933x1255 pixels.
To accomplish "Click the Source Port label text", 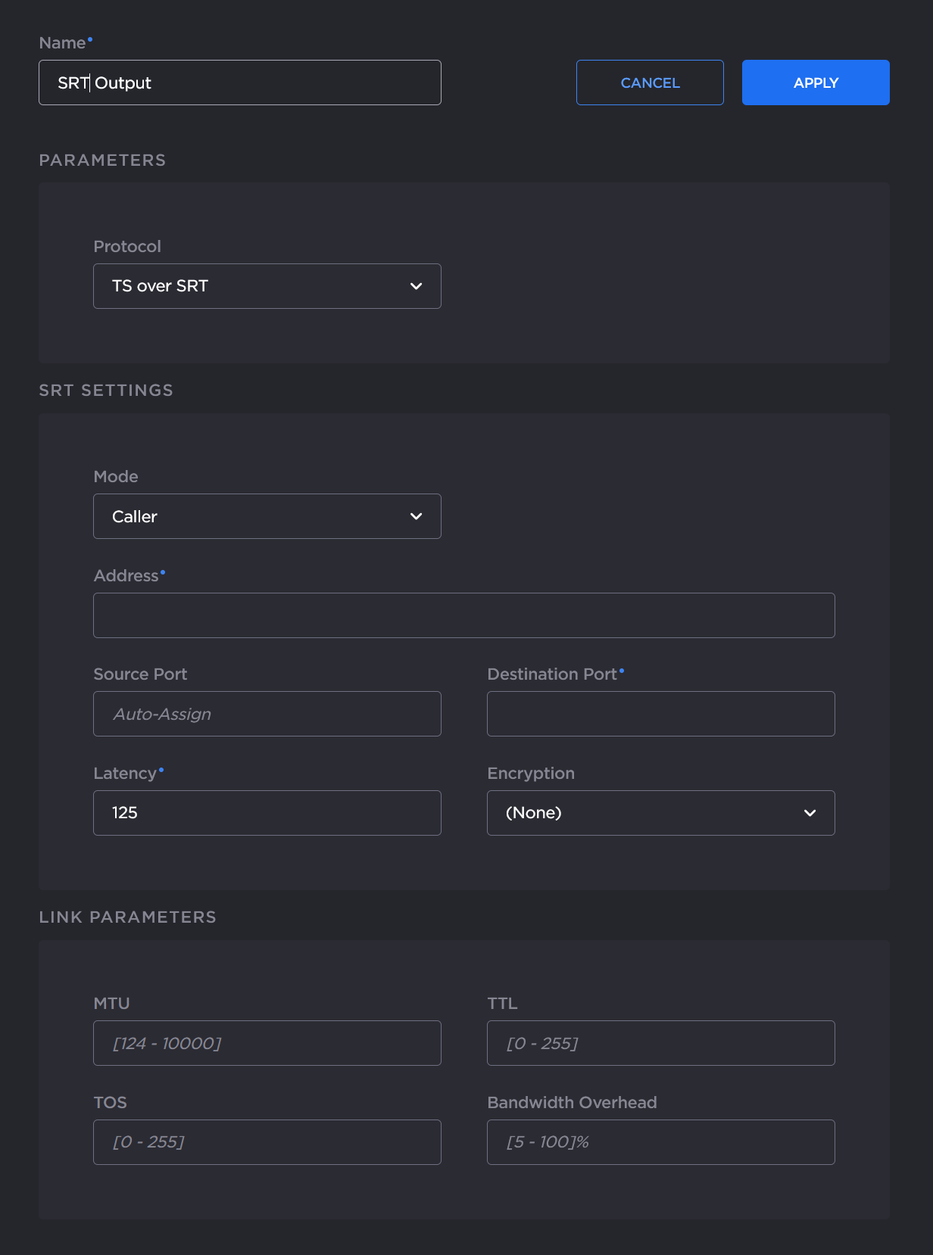I will coord(140,674).
